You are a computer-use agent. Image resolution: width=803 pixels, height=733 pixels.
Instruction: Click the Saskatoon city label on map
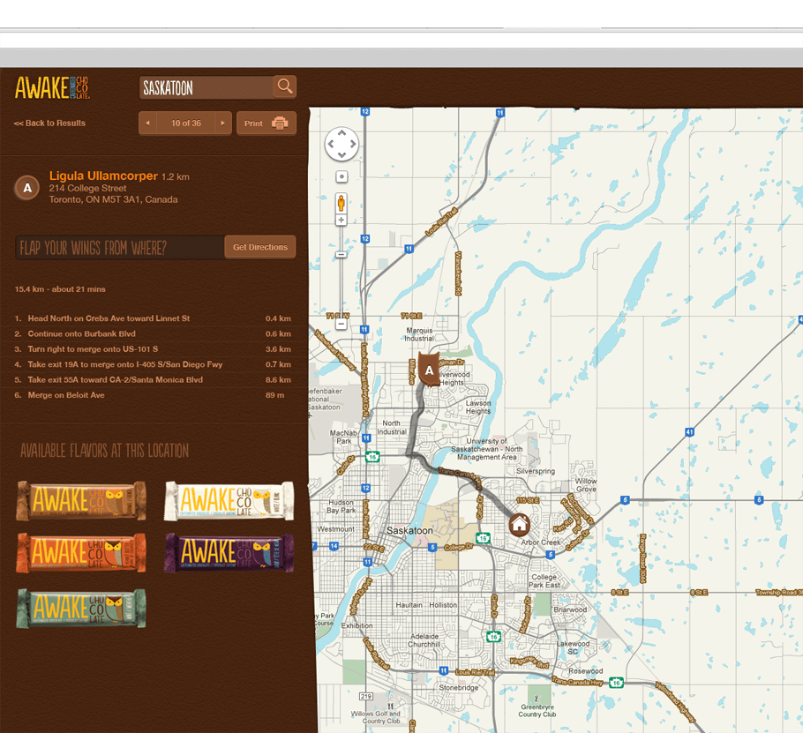point(409,531)
